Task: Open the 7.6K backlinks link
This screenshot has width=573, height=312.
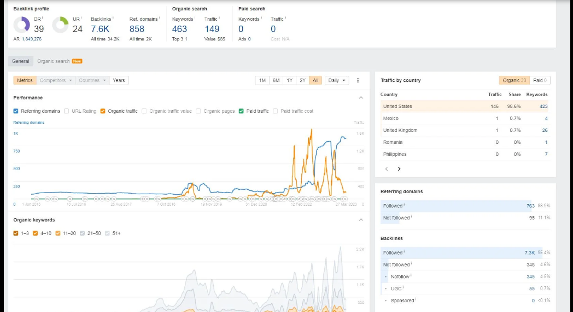Action: [100, 29]
